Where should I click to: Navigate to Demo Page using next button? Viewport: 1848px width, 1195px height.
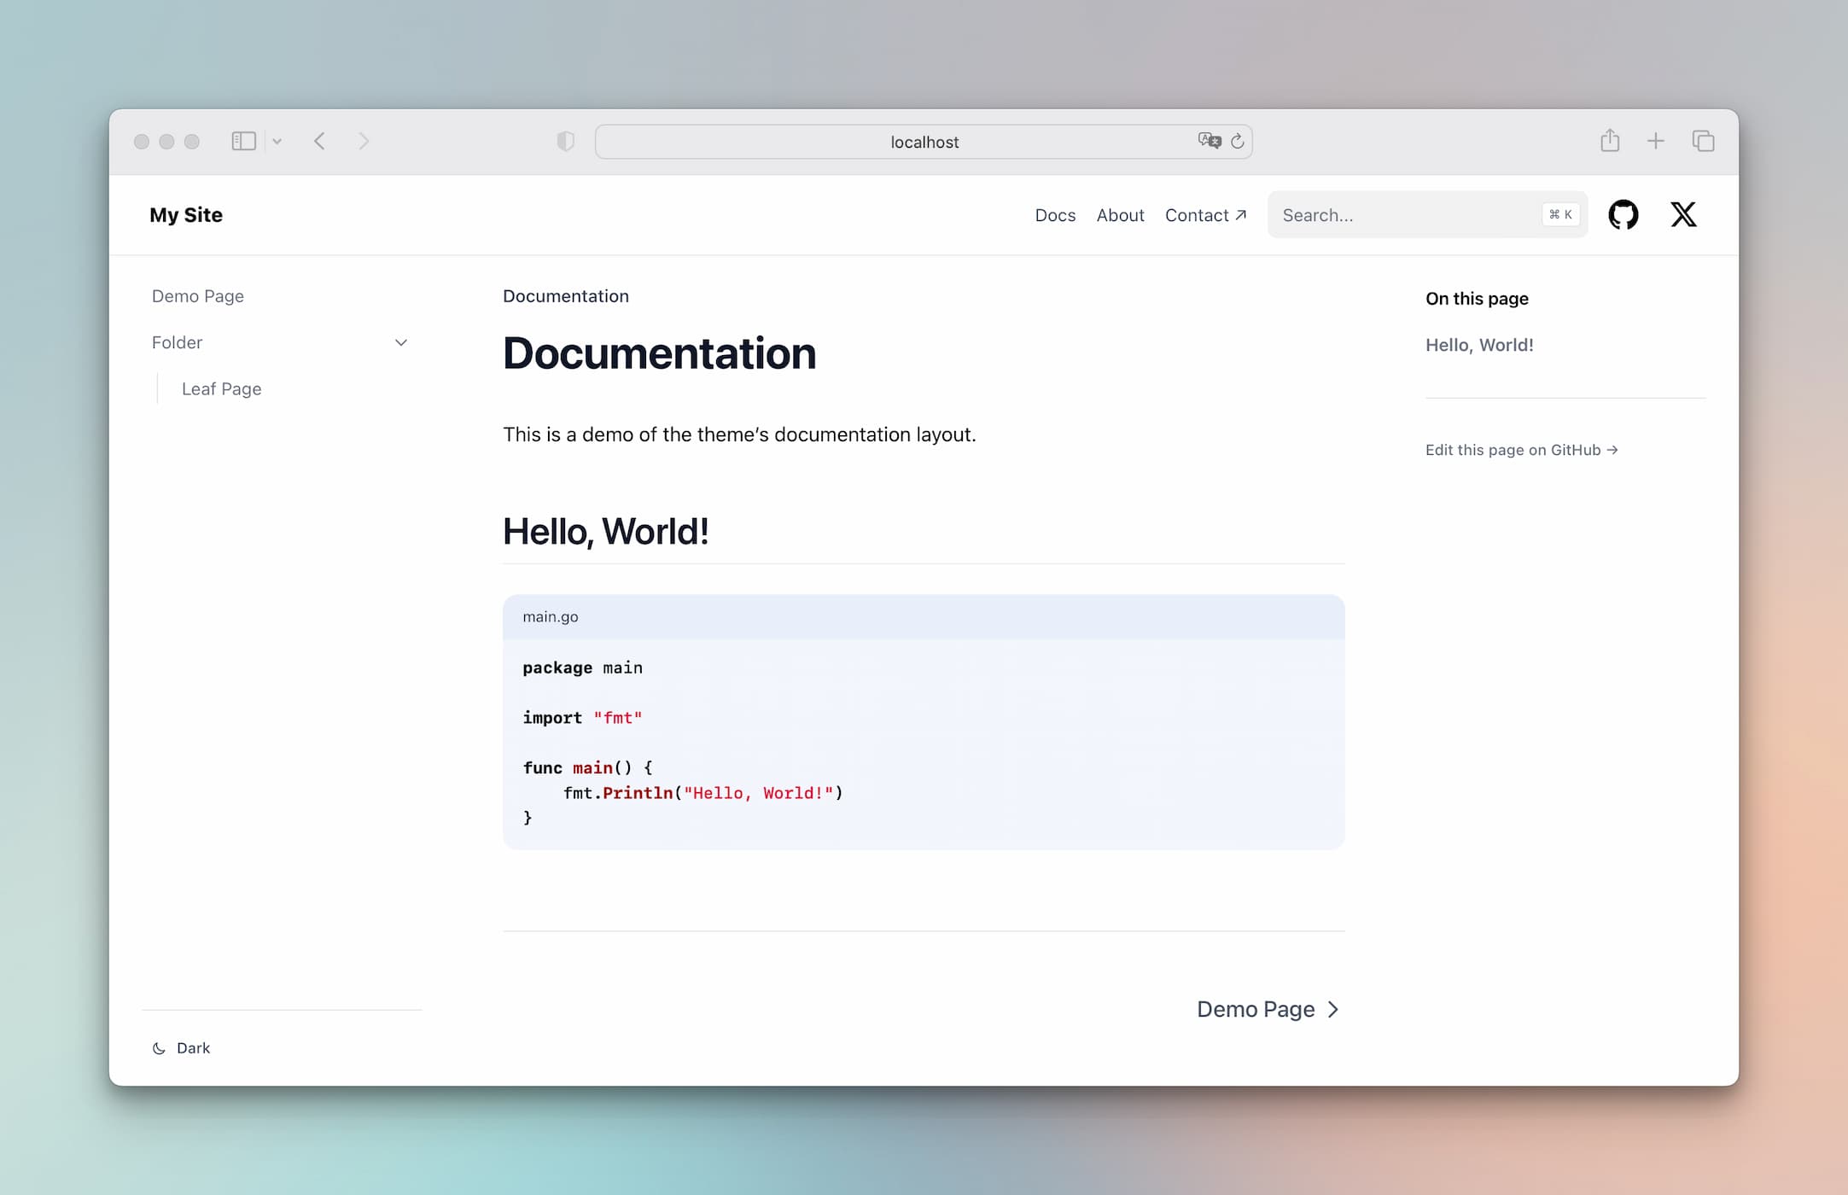(1266, 1009)
